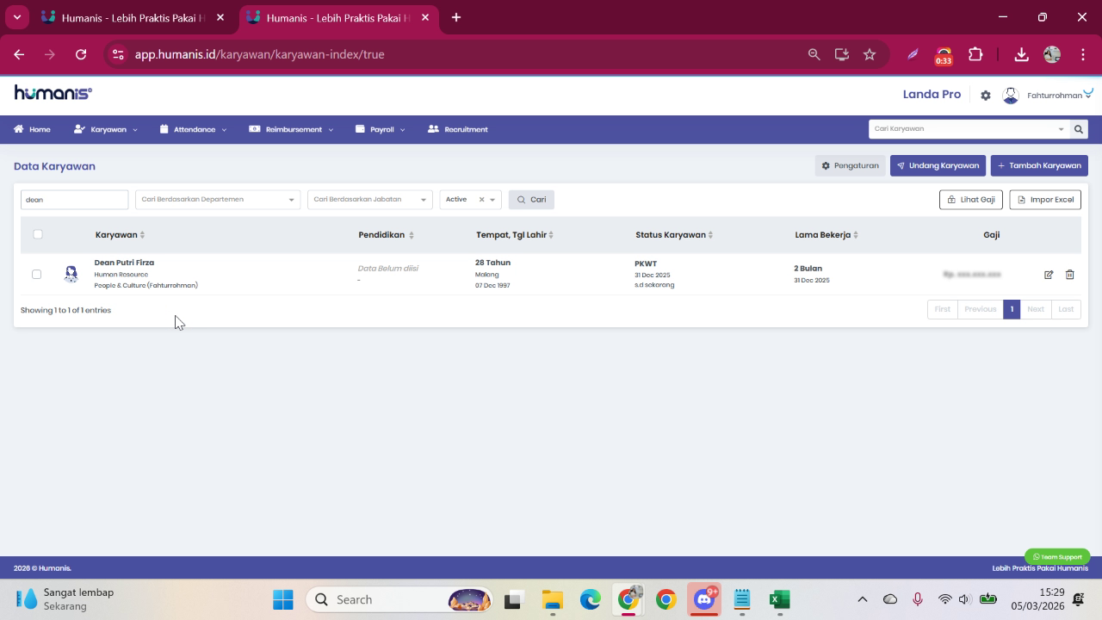Show hidden system tray icons

click(862, 599)
